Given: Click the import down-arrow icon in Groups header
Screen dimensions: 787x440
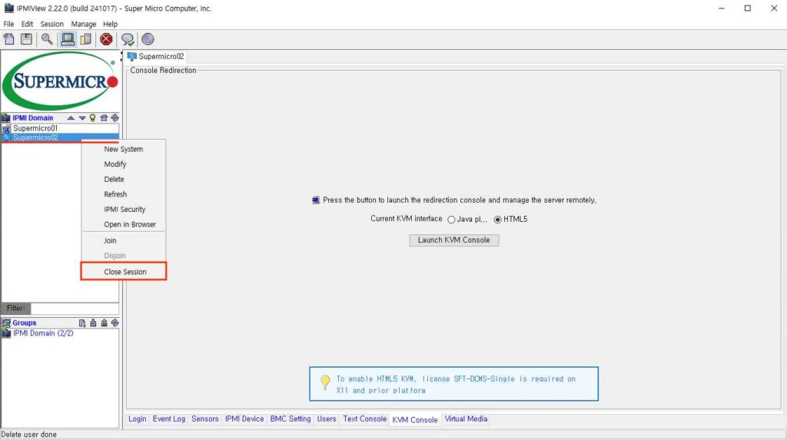Looking at the screenshot, I should pos(93,323).
